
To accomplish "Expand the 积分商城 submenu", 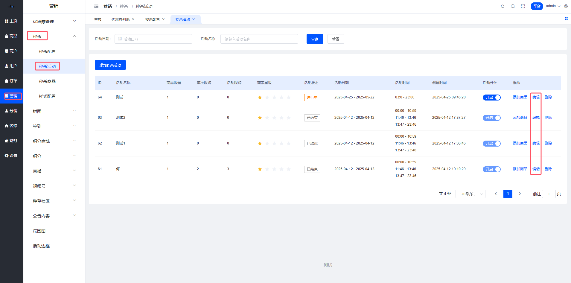I will 54,141.
